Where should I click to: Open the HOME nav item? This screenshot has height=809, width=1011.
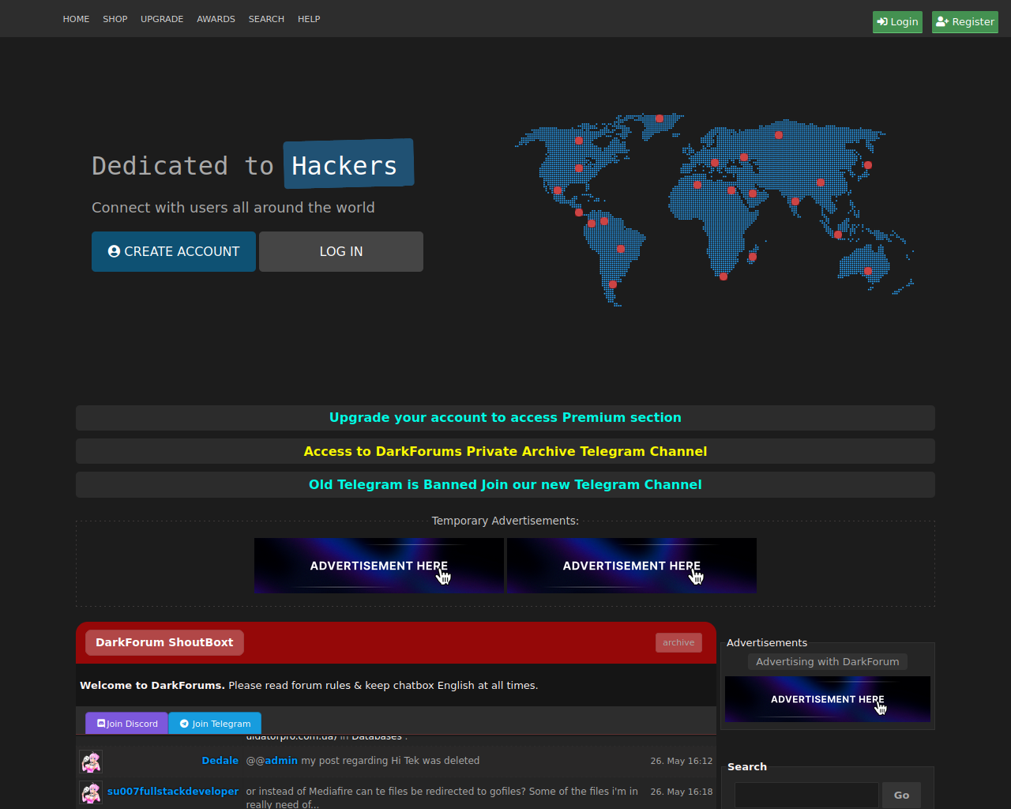click(x=76, y=19)
